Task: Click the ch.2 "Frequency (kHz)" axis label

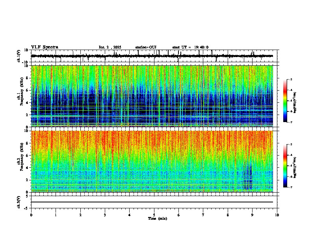Action: [22, 157]
